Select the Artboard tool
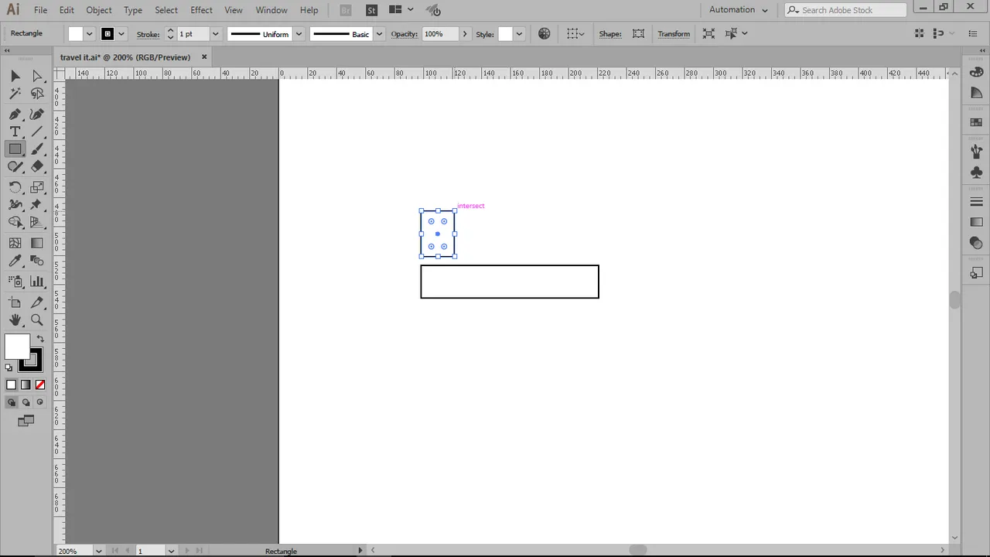The width and height of the screenshot is (990, 557). [15, 302]
